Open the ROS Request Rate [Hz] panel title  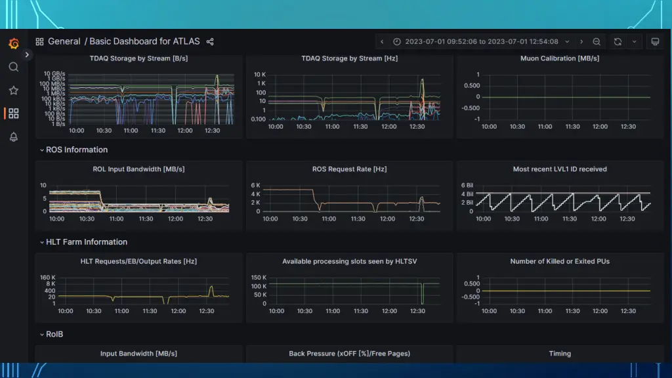pos(349,169)
